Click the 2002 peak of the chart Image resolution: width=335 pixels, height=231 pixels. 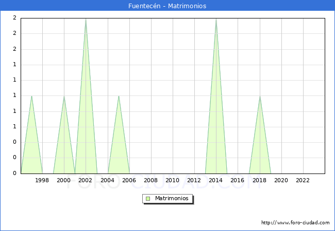(x=86, y=19)
